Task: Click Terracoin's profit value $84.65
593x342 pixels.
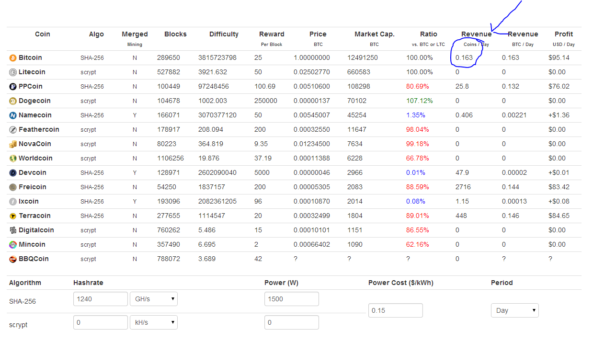Action: click(x=559, y=216)
